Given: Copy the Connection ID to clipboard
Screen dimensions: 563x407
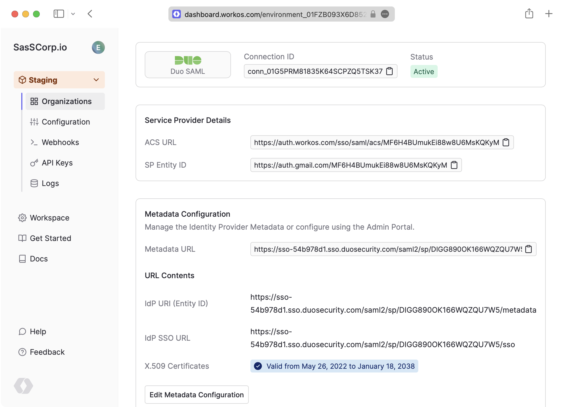Looking at the screenshot, I should [389, 71].
